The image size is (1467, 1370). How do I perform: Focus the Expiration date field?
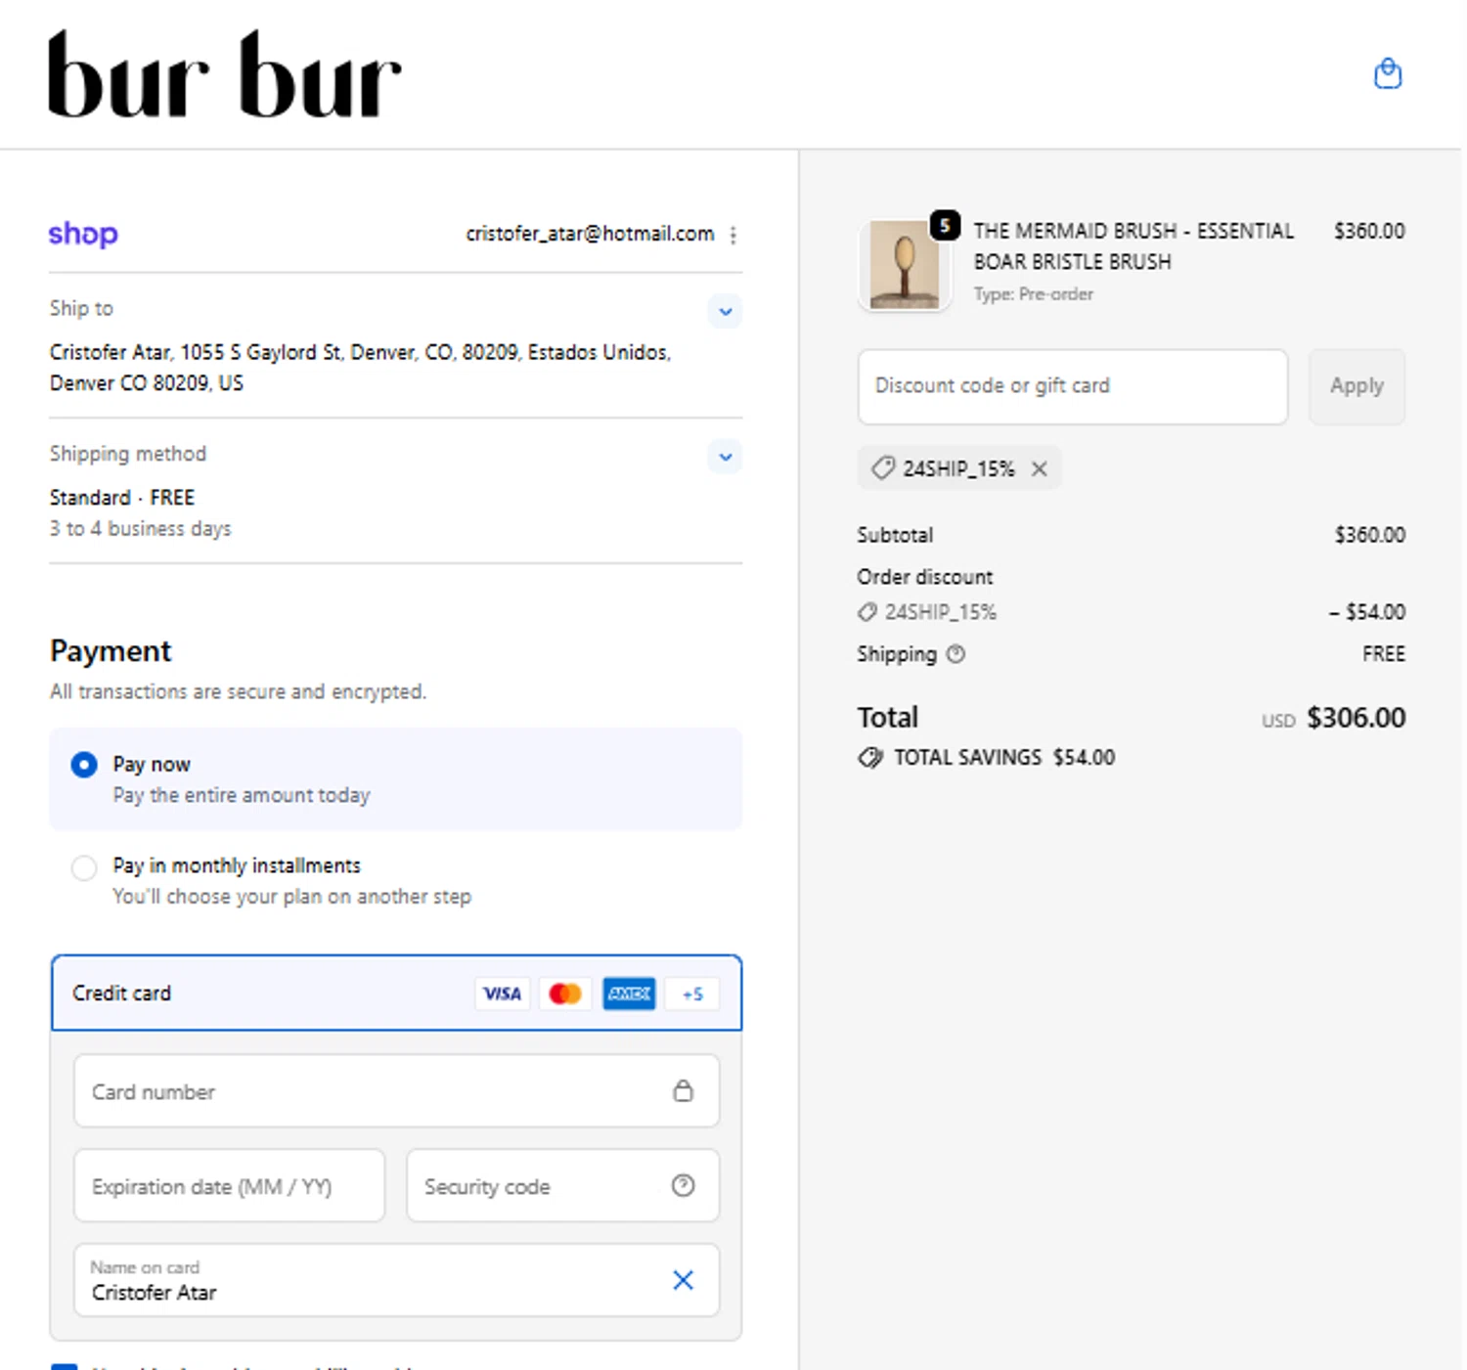[x=229, y=1185]
